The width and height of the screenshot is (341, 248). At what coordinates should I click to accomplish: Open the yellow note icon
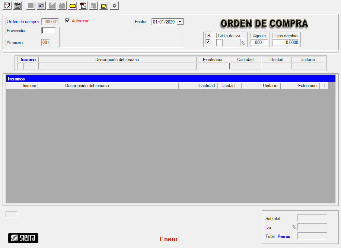(104, 6)
